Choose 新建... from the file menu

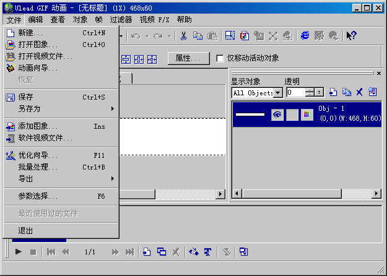tap(61, 33)
